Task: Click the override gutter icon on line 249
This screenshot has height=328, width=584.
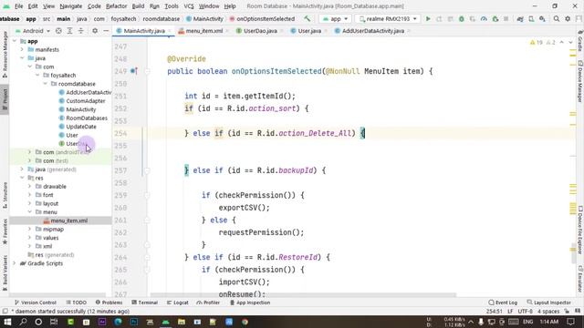Action: point(134,71)
